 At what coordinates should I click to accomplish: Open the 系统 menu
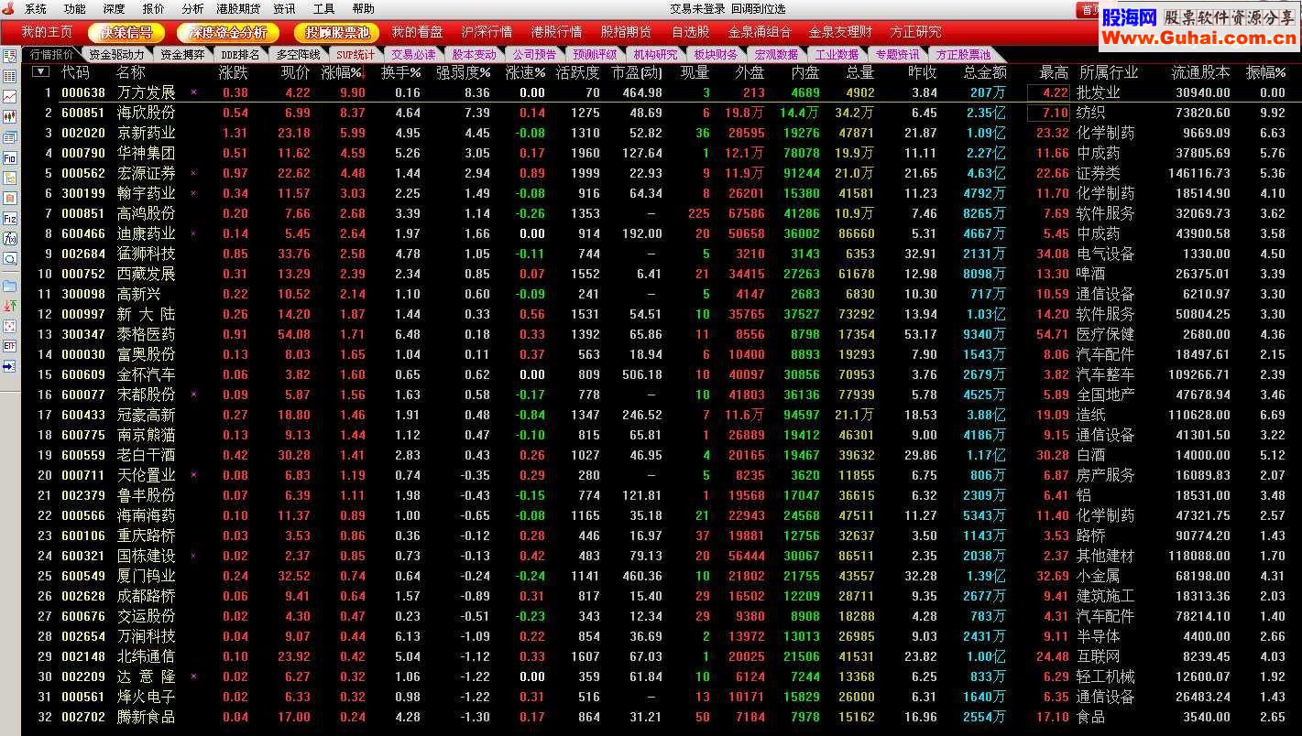tap(36, 9)
